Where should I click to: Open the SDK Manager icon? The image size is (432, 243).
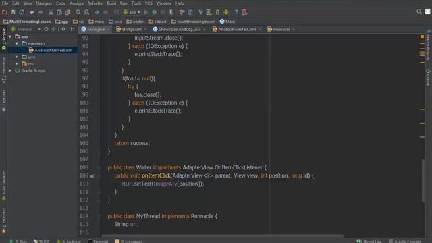pos(217,12)
